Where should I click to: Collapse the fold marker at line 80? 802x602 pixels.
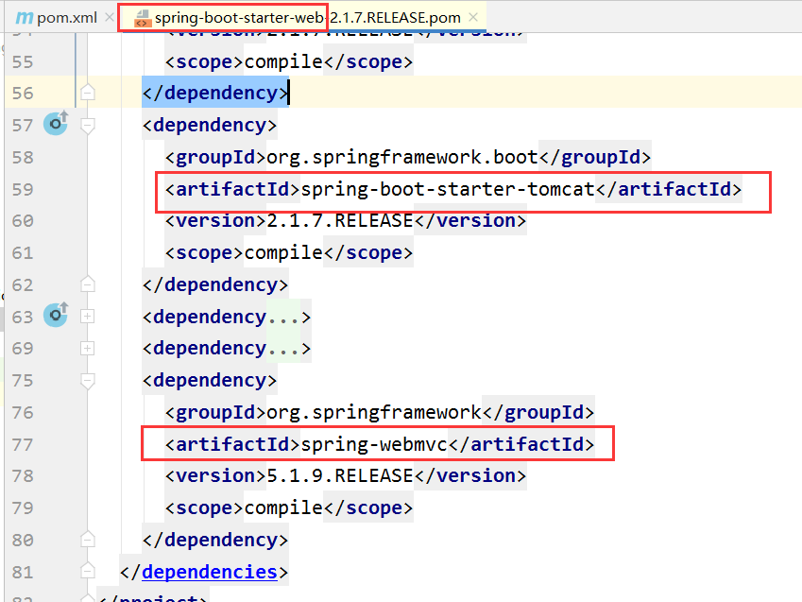click(88, 539)
